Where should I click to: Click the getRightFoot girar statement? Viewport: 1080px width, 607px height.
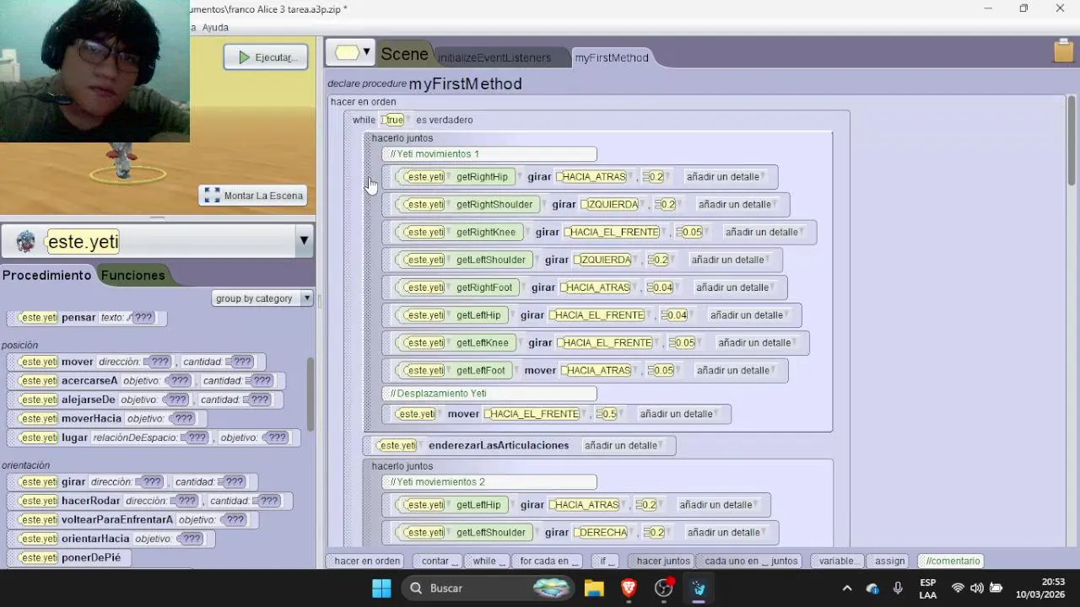585,287
